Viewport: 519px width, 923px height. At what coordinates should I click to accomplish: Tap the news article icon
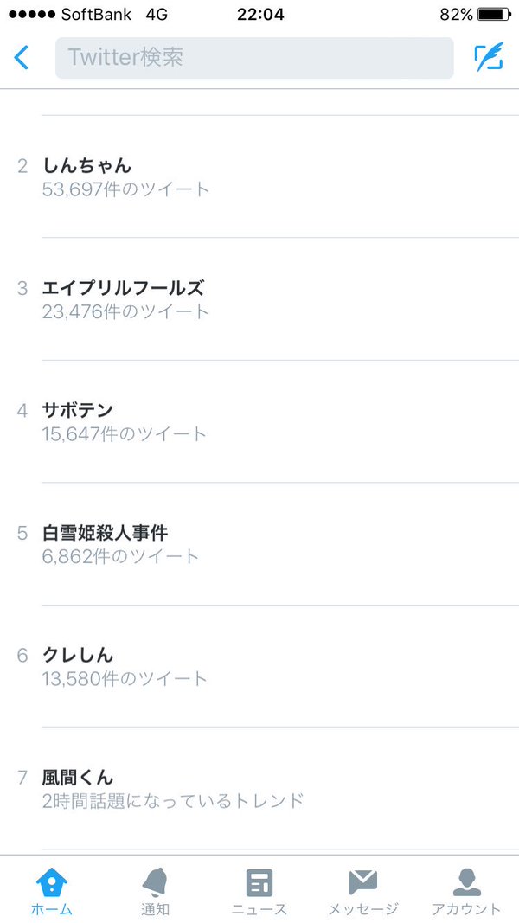(259, 883)
